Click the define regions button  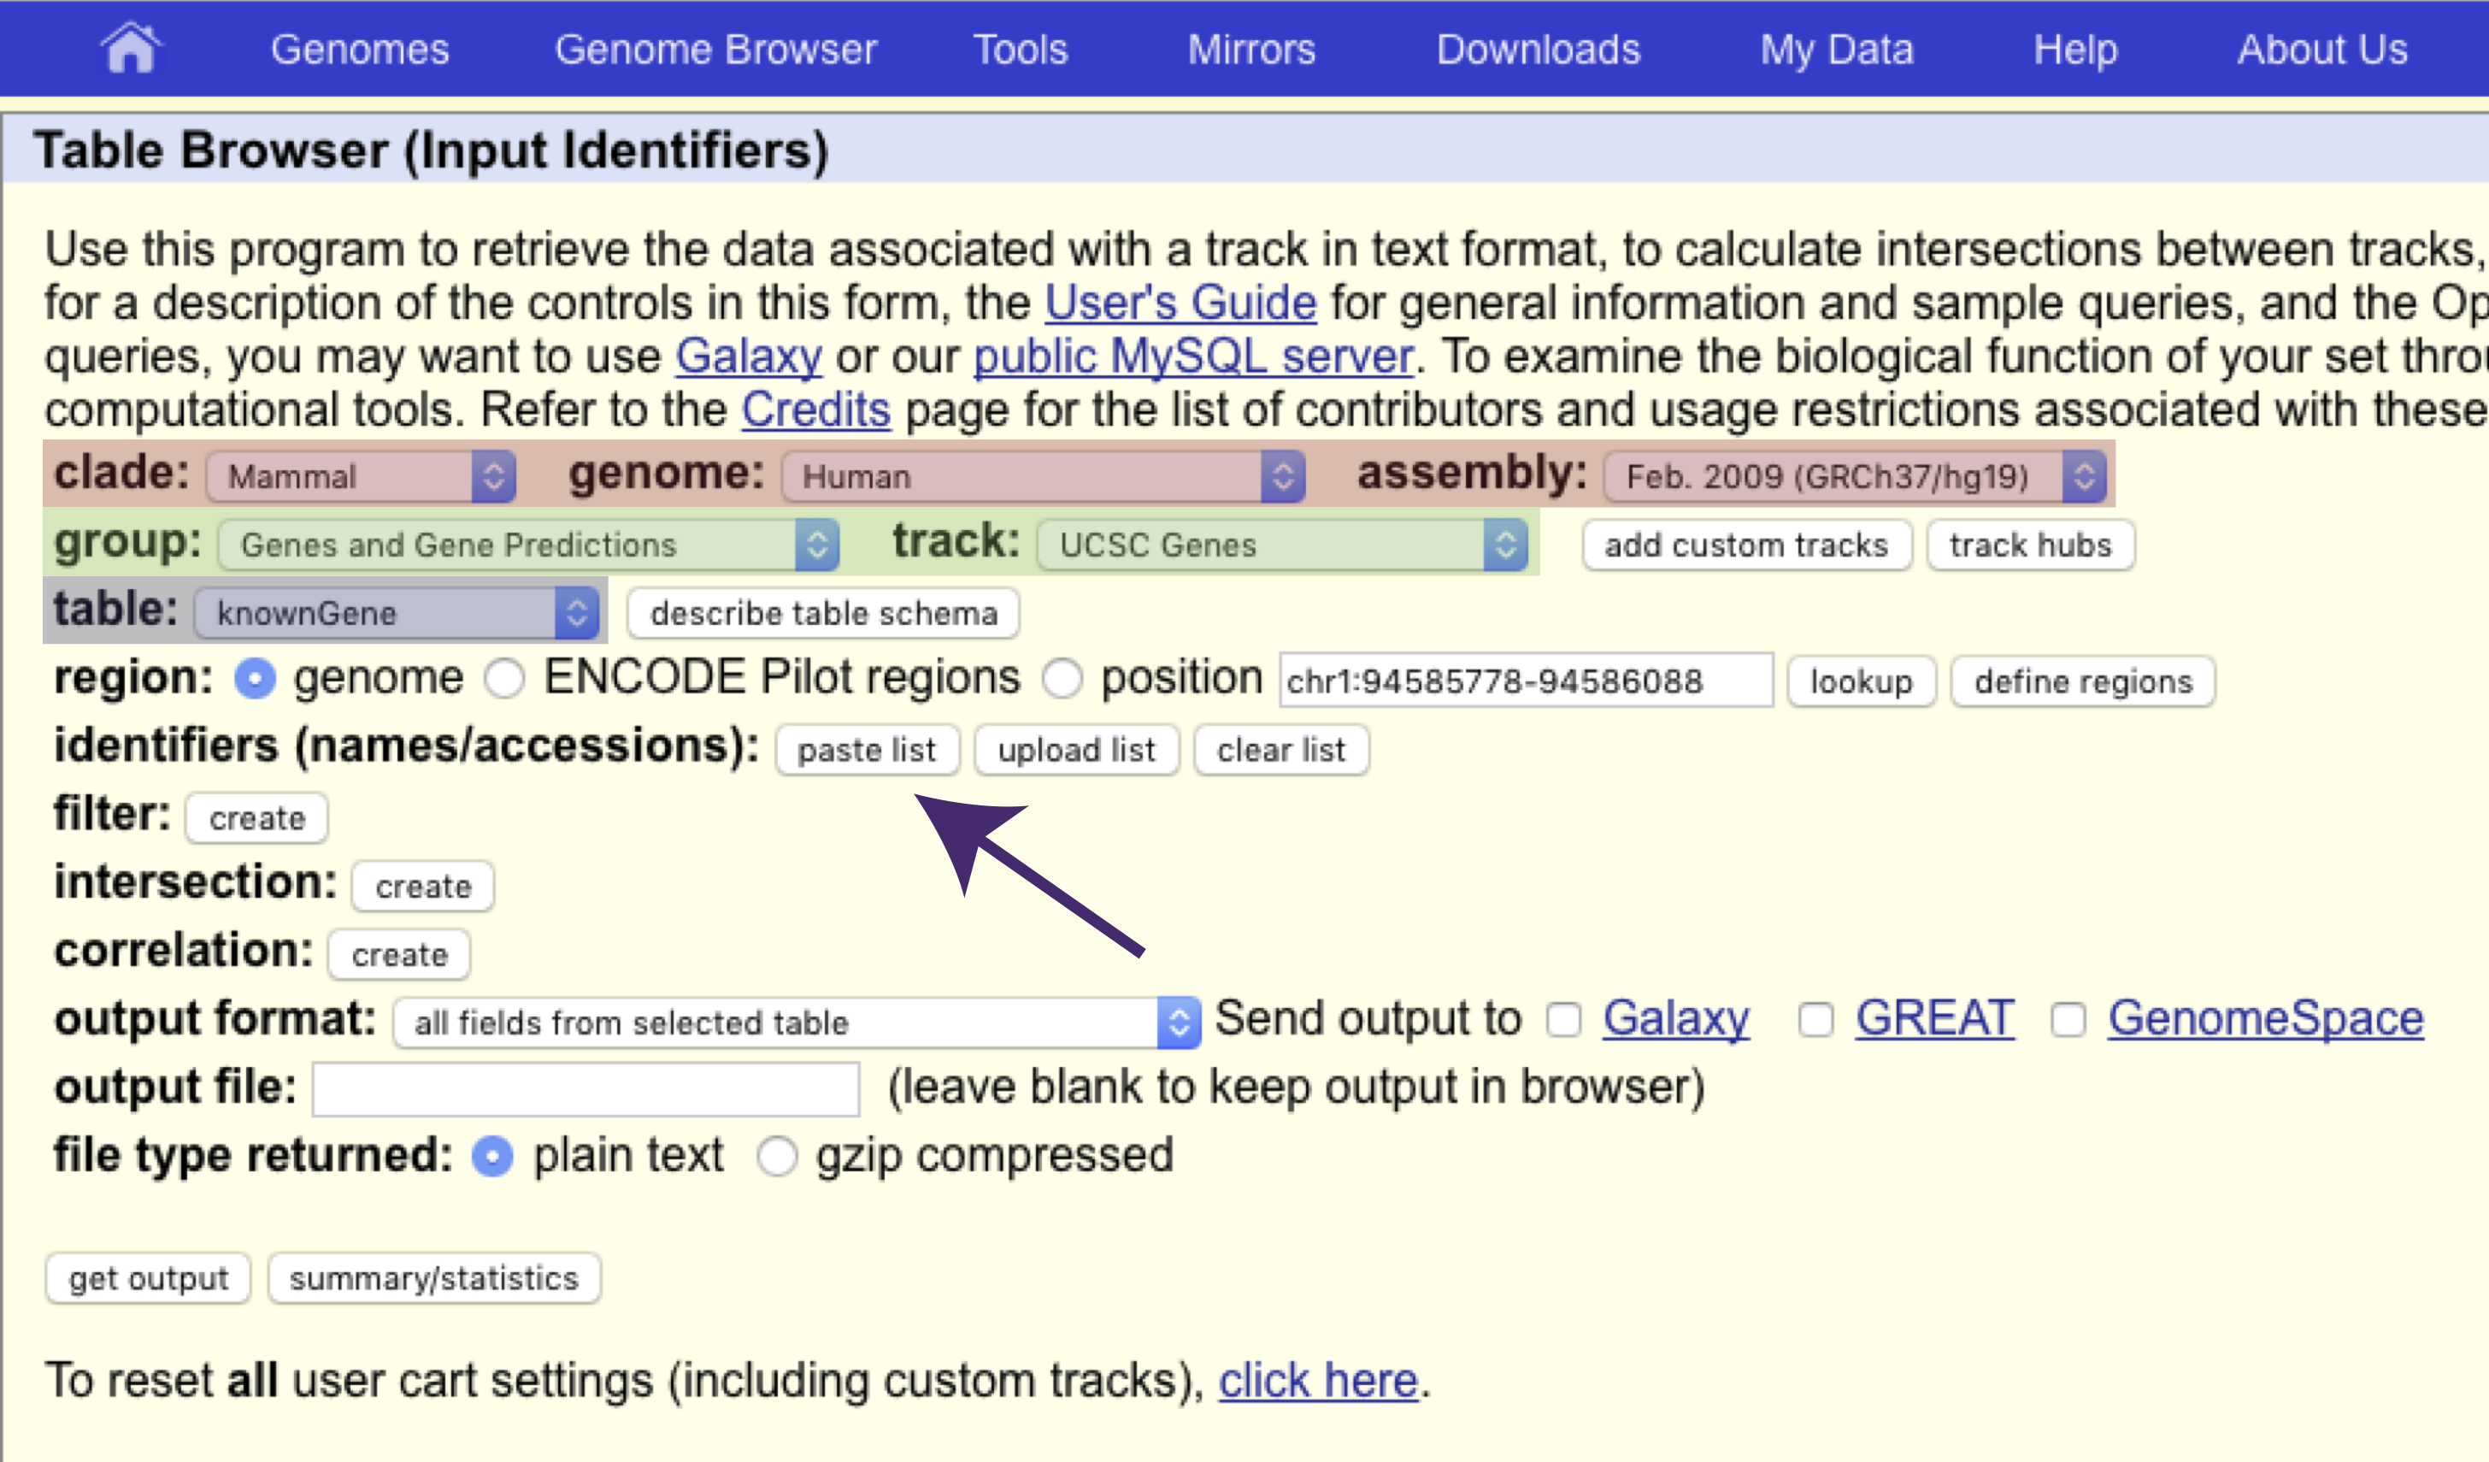pos(2082,681)
